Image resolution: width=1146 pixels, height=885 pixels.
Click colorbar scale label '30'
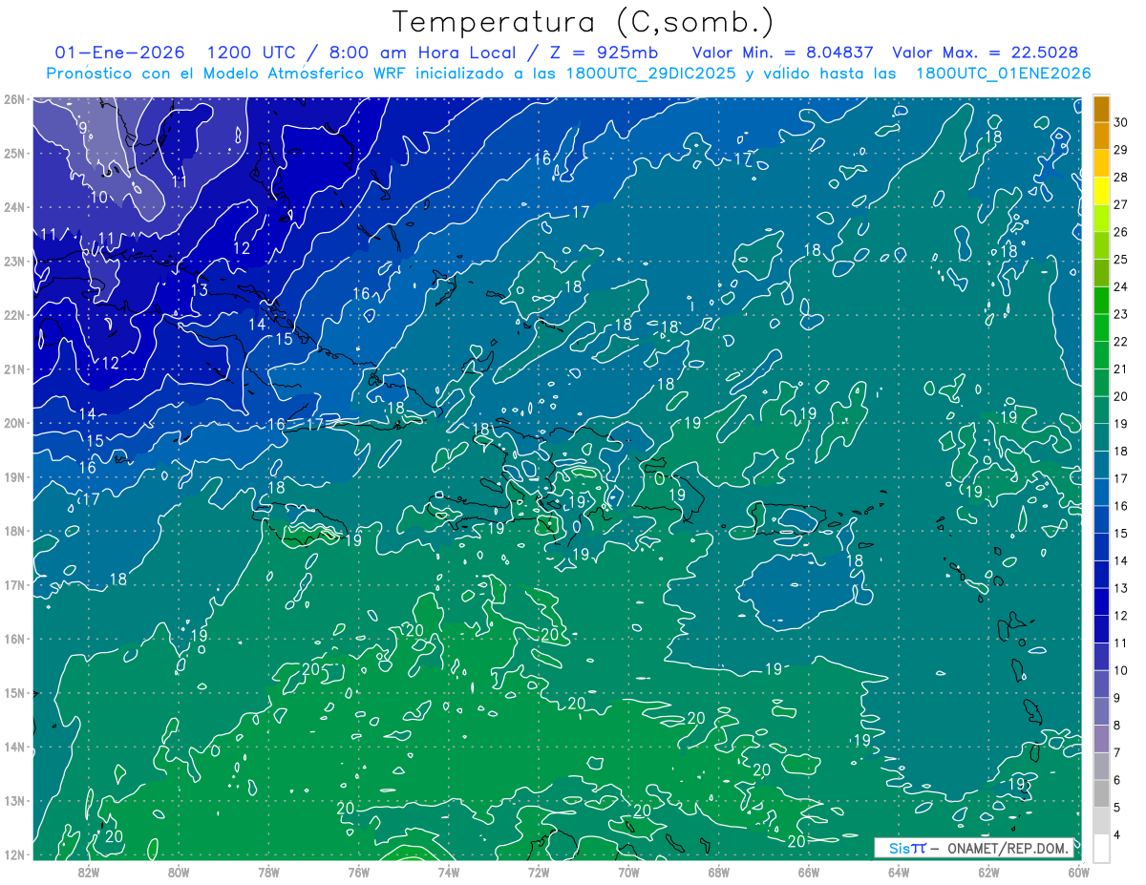1121,122
